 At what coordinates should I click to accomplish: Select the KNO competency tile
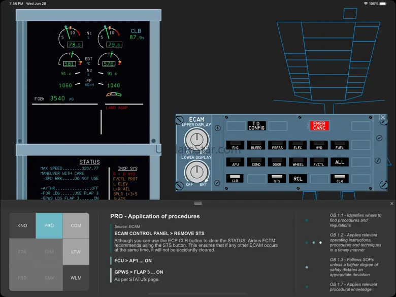(22, 225)
